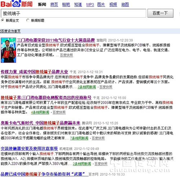
Task: Click source text 千龙 2012-1-12 18:31
Action: (86, 72)
